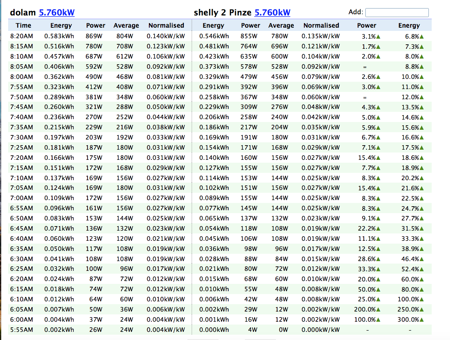Click the green arrow beside 200.0% power
450x340 pixels.
tap(378, 310)
